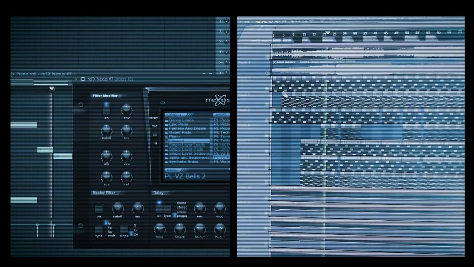Screen dimensions: 474x267
Task: Switch to the Nexus tg tab
Action: [156, 143]
